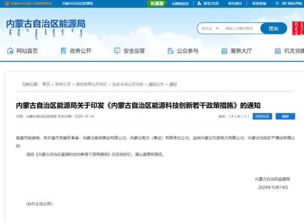Click the source text 来源：内蒙古自治区能源局
This screenshot has width=304, height=223.
point(36,117)
